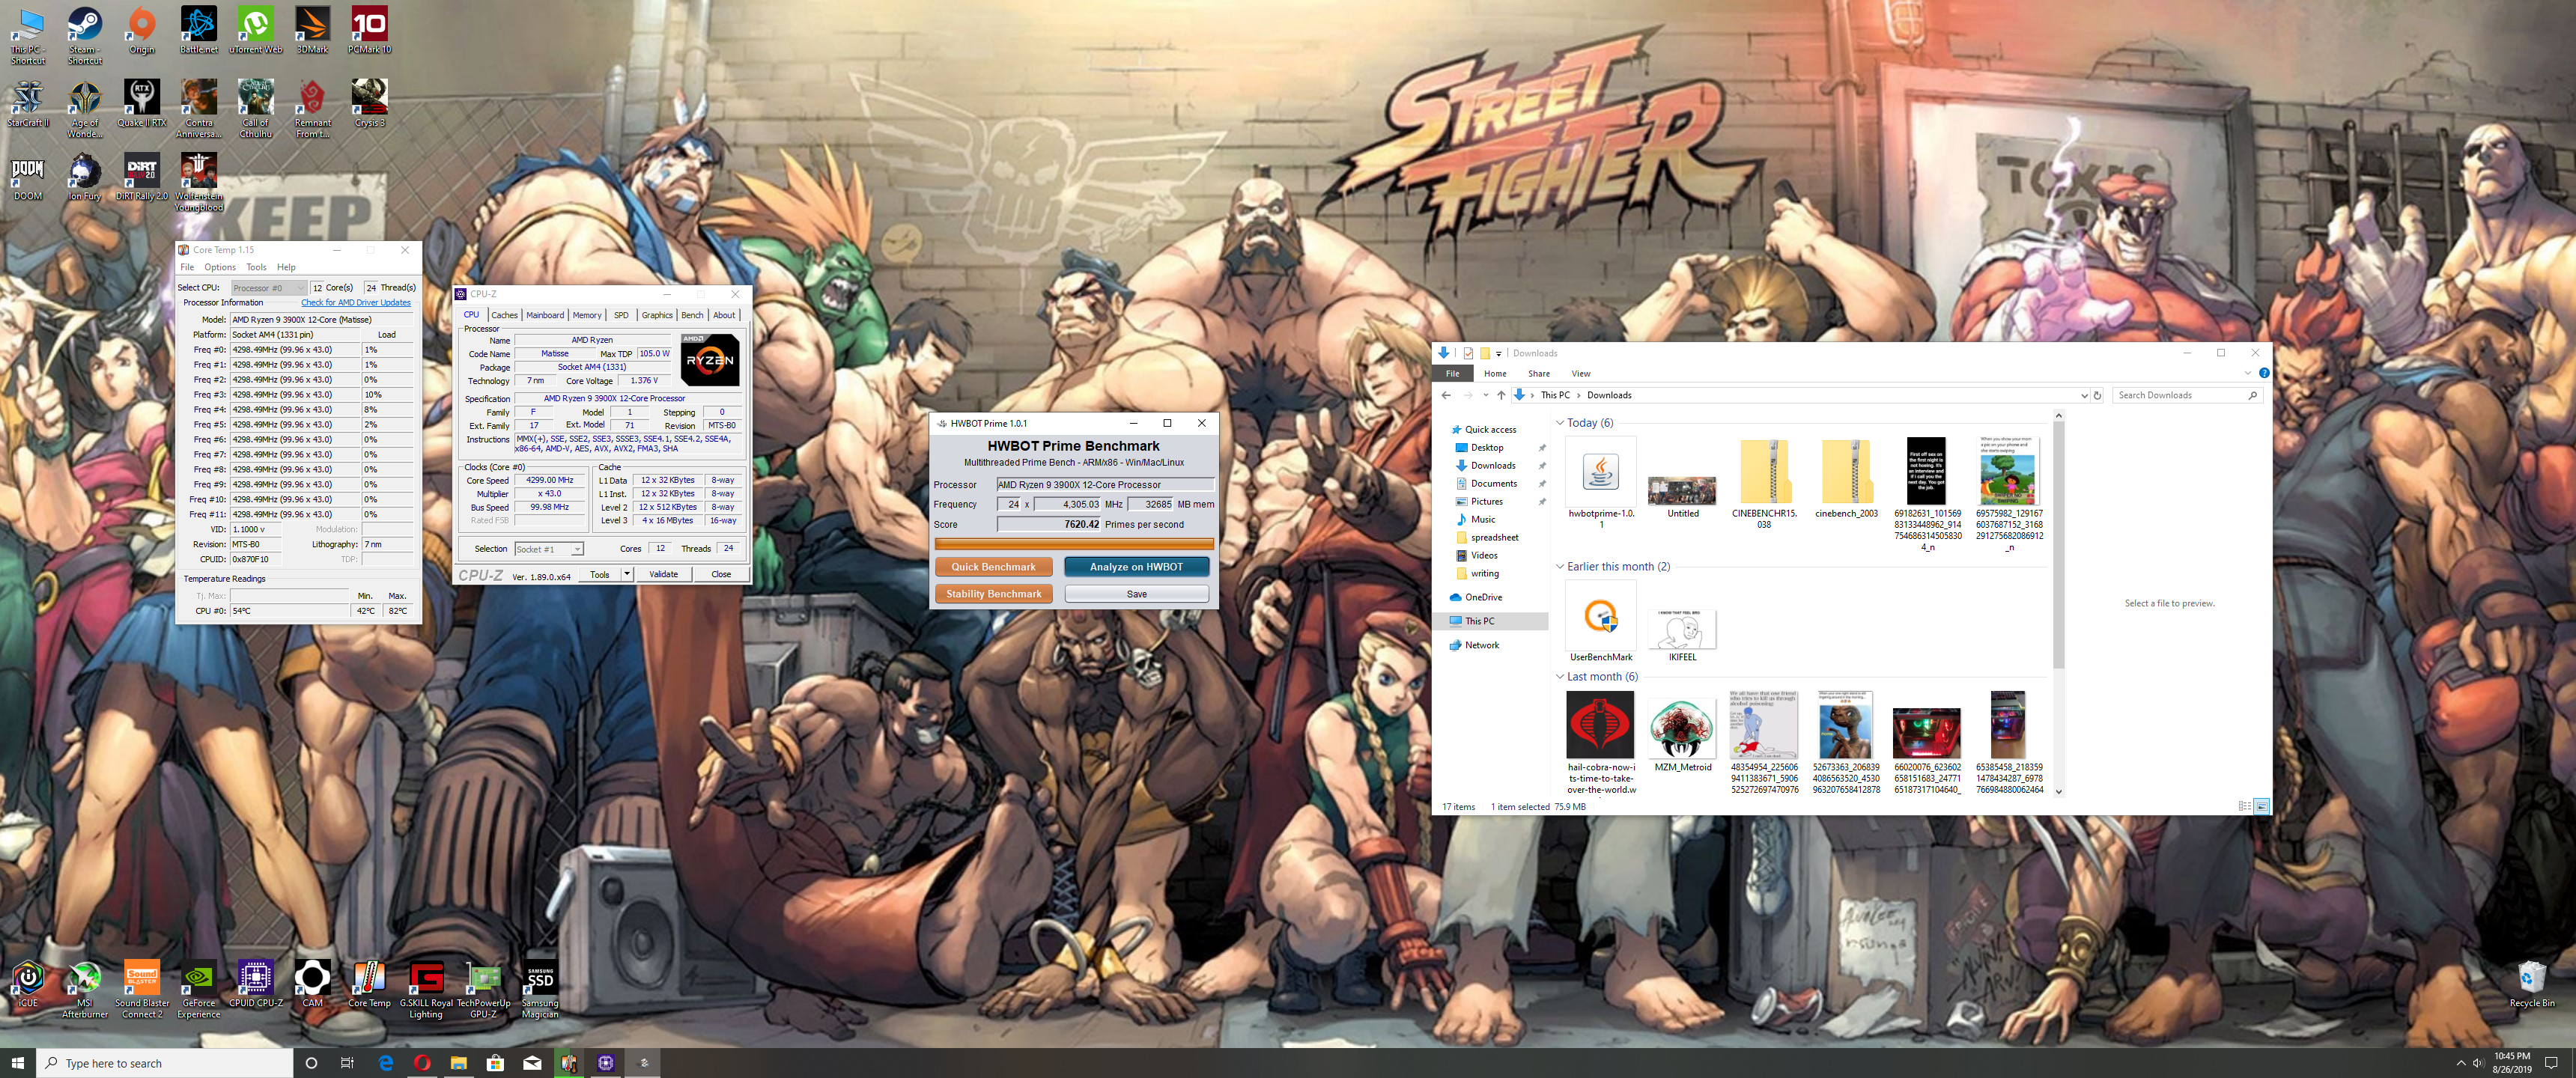2576x1078 pixels.
Task: Select the Crysis 3 desktop icon
Action: pos(370,104)
